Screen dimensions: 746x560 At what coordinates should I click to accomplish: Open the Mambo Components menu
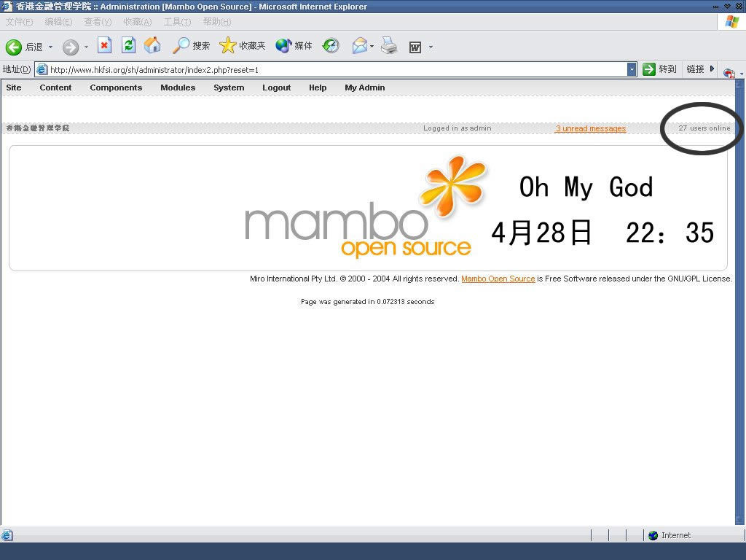[x=116, y=87]
